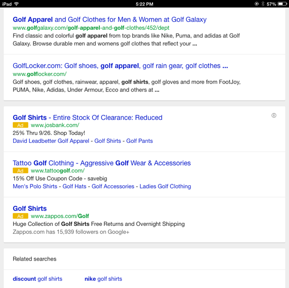This screenshot has height=288, width=289.
Task: Tap the 5:22 PM clock in status bar
Action: [144, 4]
